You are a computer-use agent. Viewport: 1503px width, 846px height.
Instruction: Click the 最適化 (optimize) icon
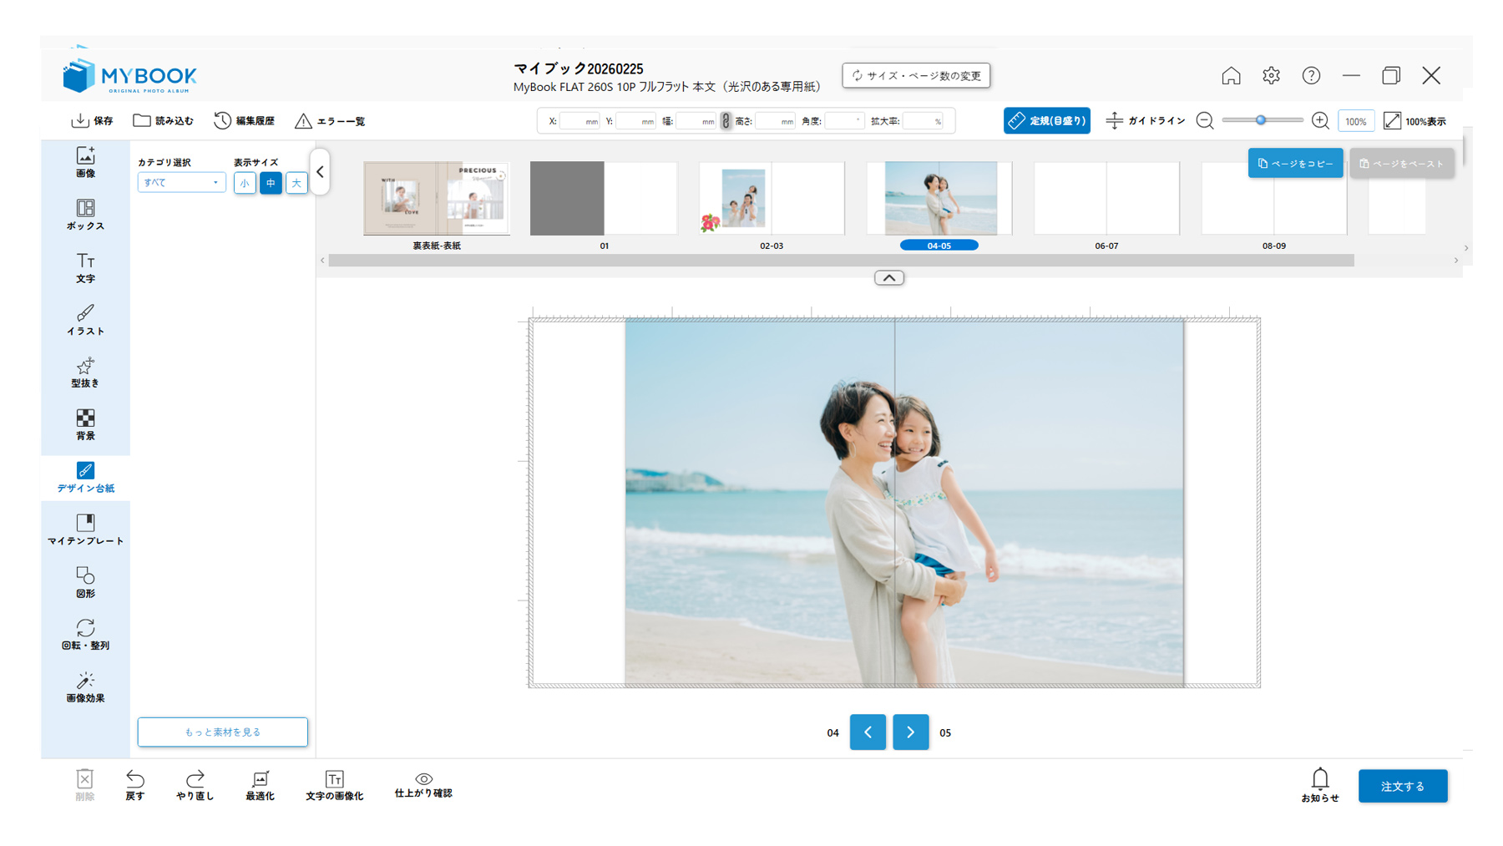260,785
